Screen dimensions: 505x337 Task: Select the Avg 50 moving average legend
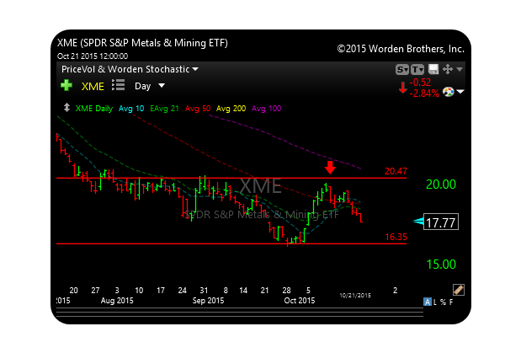[198, 109]
